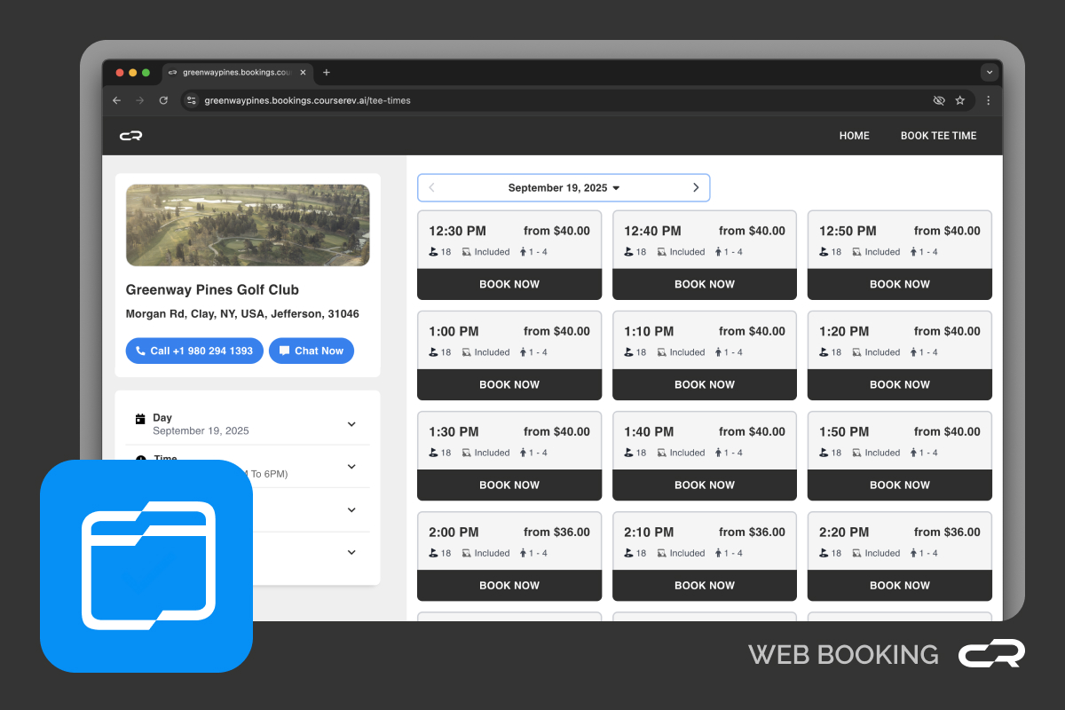Click the Chat Now button

tap(312, 351)
